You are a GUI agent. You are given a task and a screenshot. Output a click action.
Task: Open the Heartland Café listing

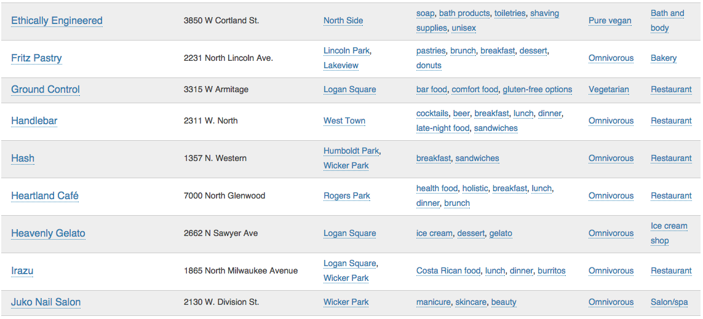coord(45,196)
